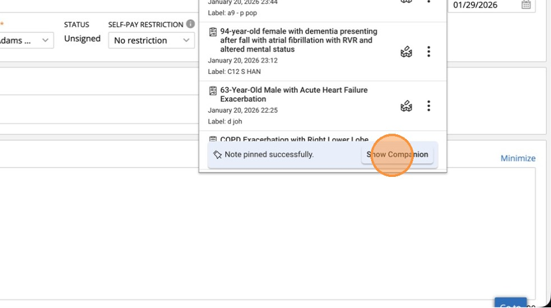Open three-dot menu for 94-year-old female note
The image size is (551, 308).
pos(429,52)
